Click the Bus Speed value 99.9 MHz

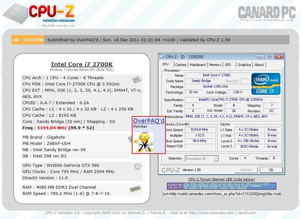point(200,141)
